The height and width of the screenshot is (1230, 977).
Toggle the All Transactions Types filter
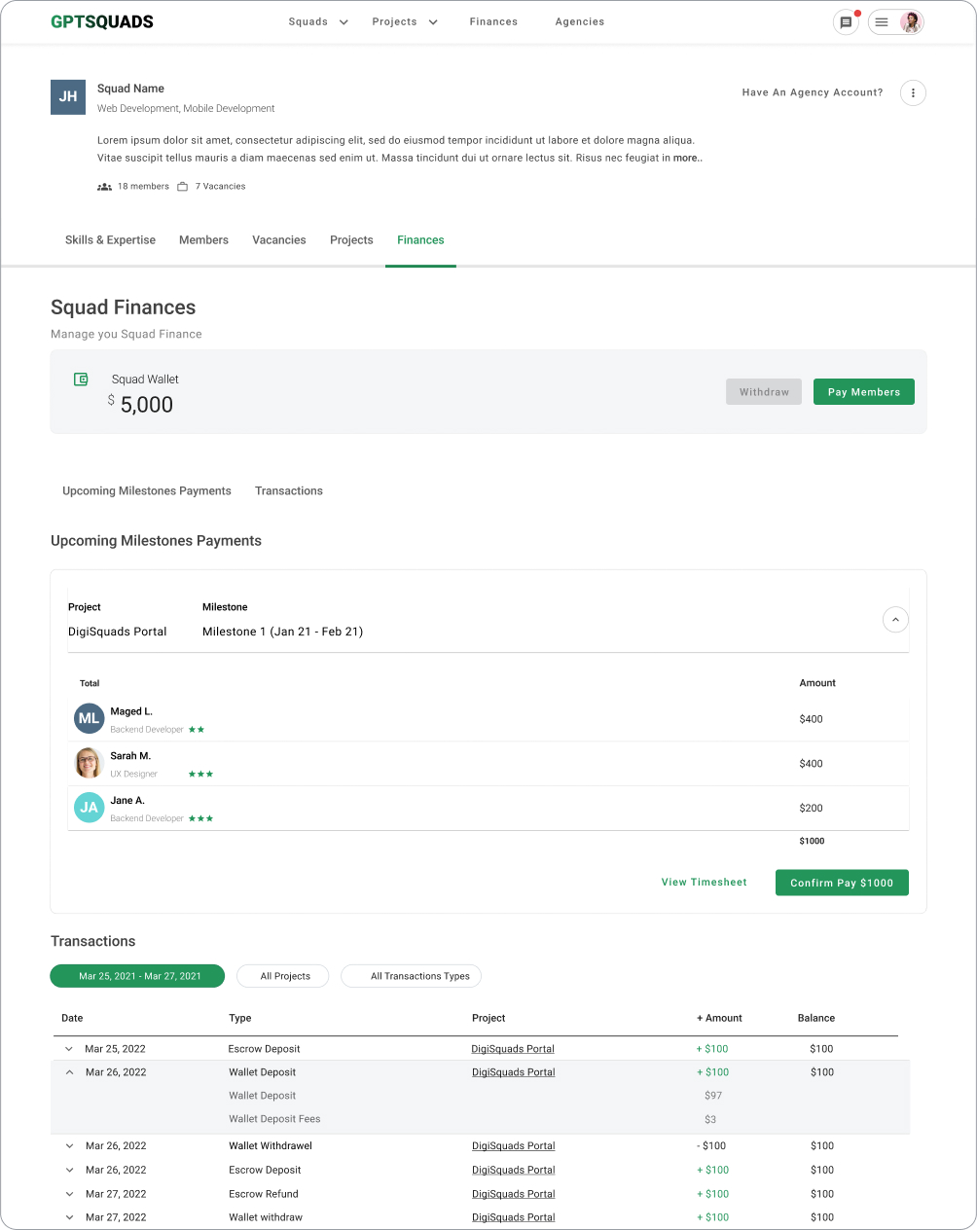[x=411, y=976]
